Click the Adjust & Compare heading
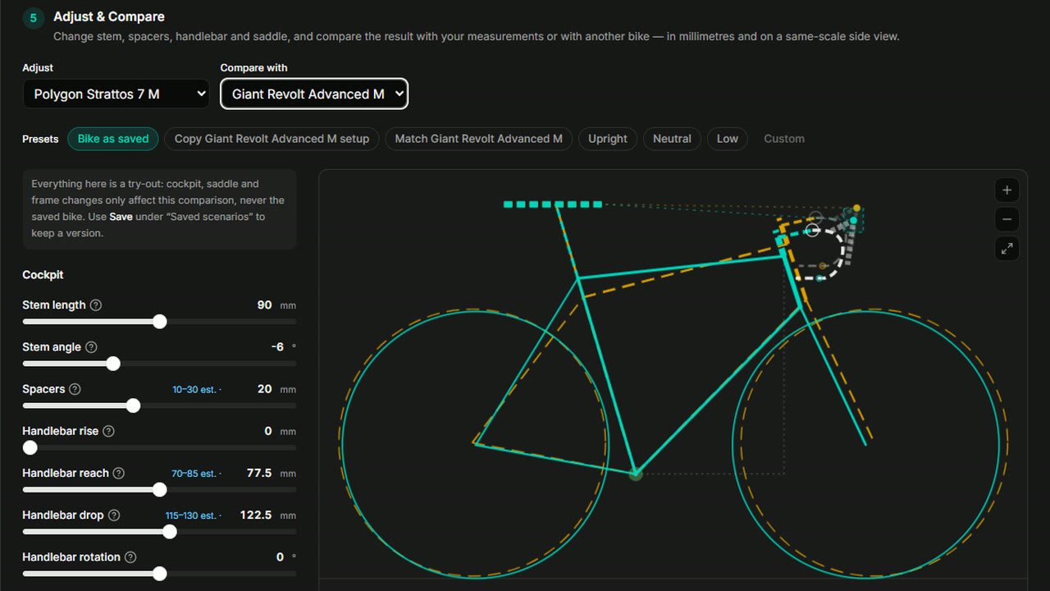This screenshot has width=1050, height=591. tap(109, 16)
